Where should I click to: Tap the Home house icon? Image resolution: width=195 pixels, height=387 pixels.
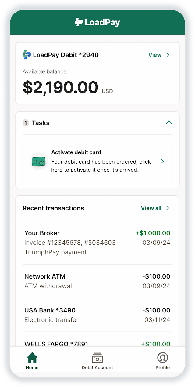pyautogui.click(x=32, y=358)
